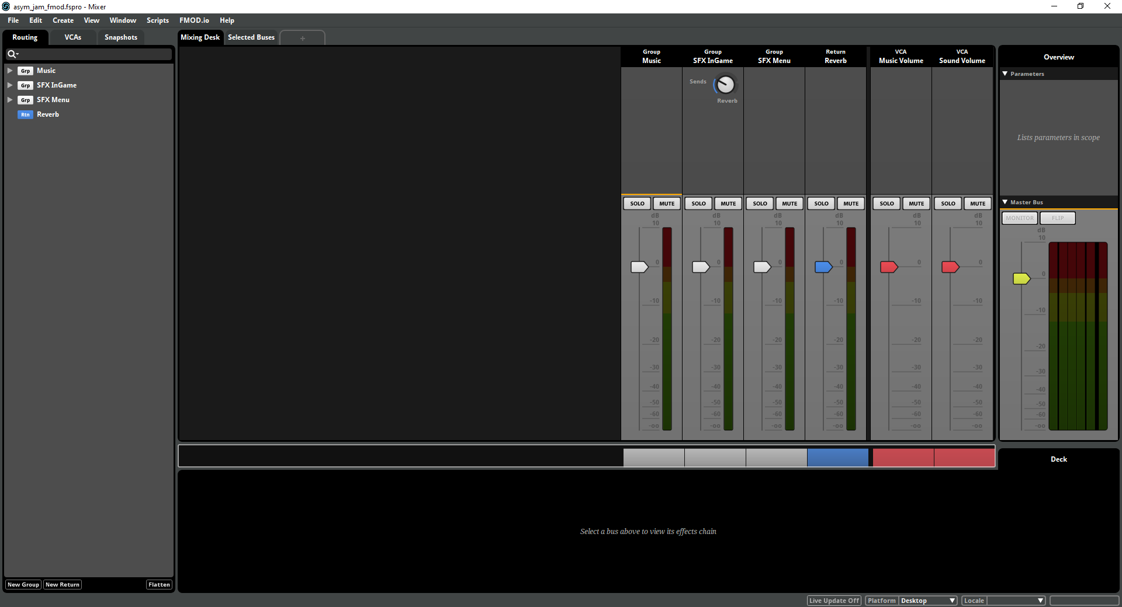Expand the Music group in routing tree

click(x=10, y=71)
